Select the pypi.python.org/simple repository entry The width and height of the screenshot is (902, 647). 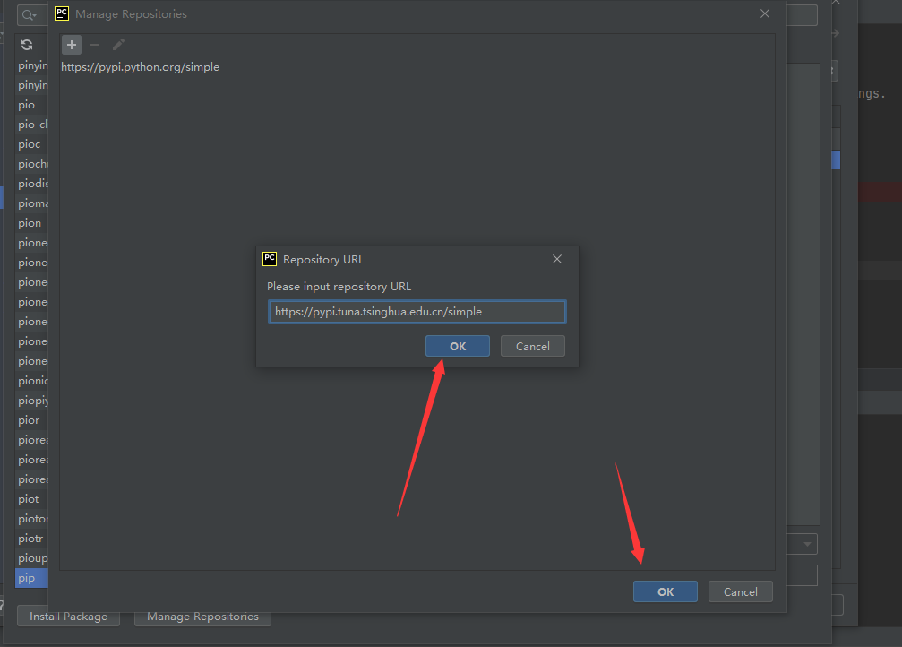(141, 67)
